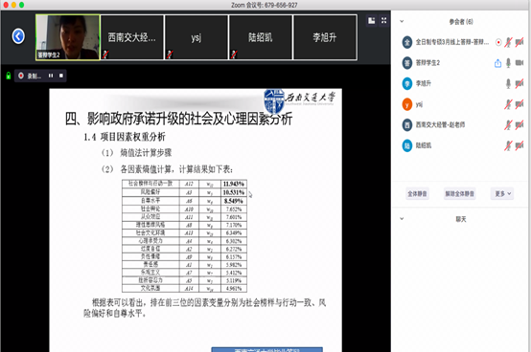Click share icon beside 答辩学生2 participant
The height and width of the screenshot is (352, 531).
click(497, 63)
